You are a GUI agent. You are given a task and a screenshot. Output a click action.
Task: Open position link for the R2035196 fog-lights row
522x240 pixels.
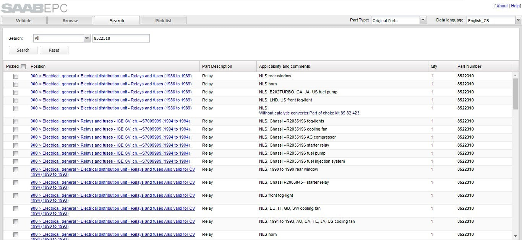[110, 121]
